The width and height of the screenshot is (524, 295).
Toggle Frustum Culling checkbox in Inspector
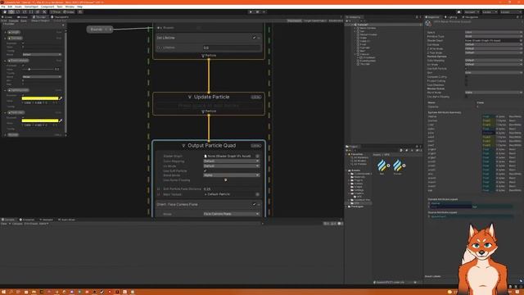tap(467, 80)
